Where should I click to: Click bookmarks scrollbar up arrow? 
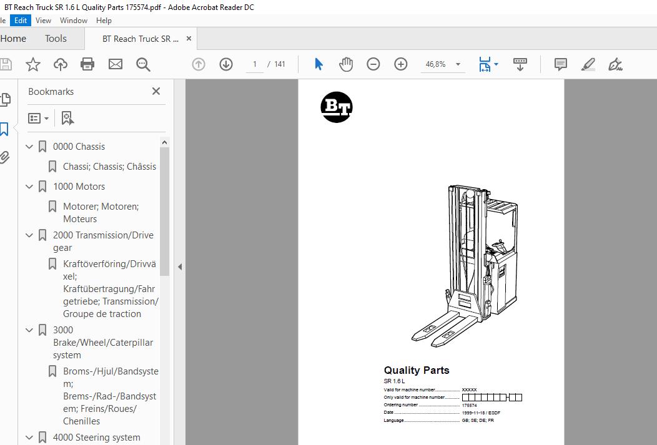coord(165,142)
